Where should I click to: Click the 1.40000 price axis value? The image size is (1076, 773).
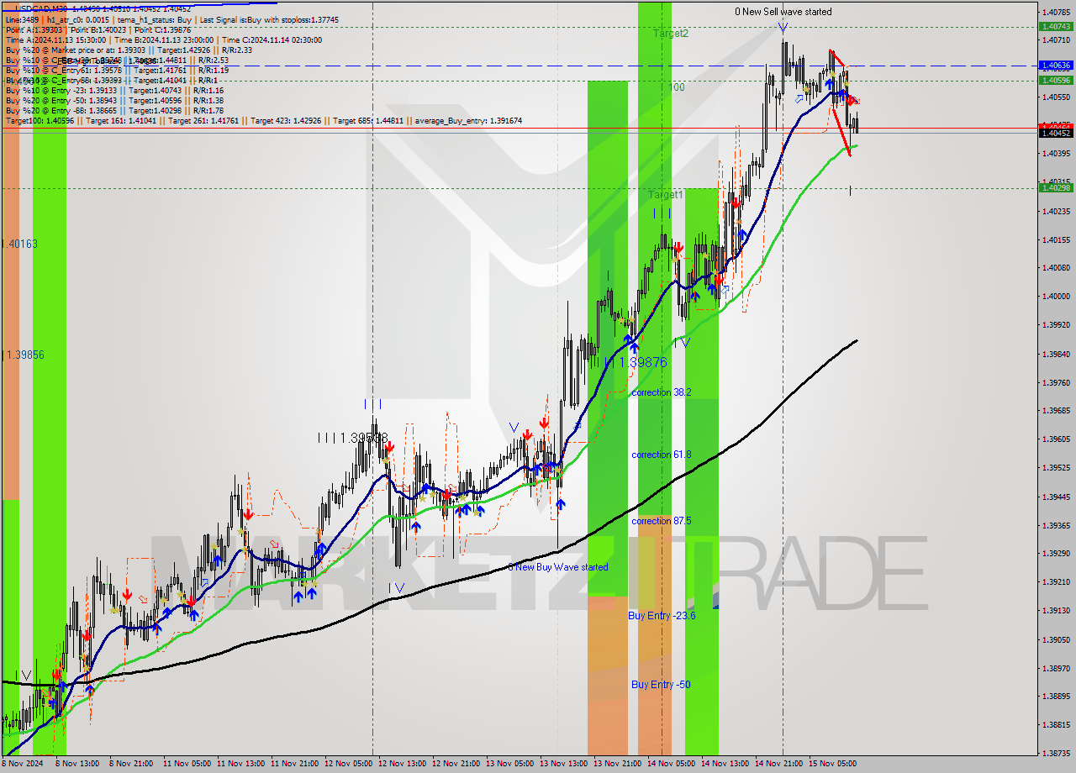pos(1056,296)
